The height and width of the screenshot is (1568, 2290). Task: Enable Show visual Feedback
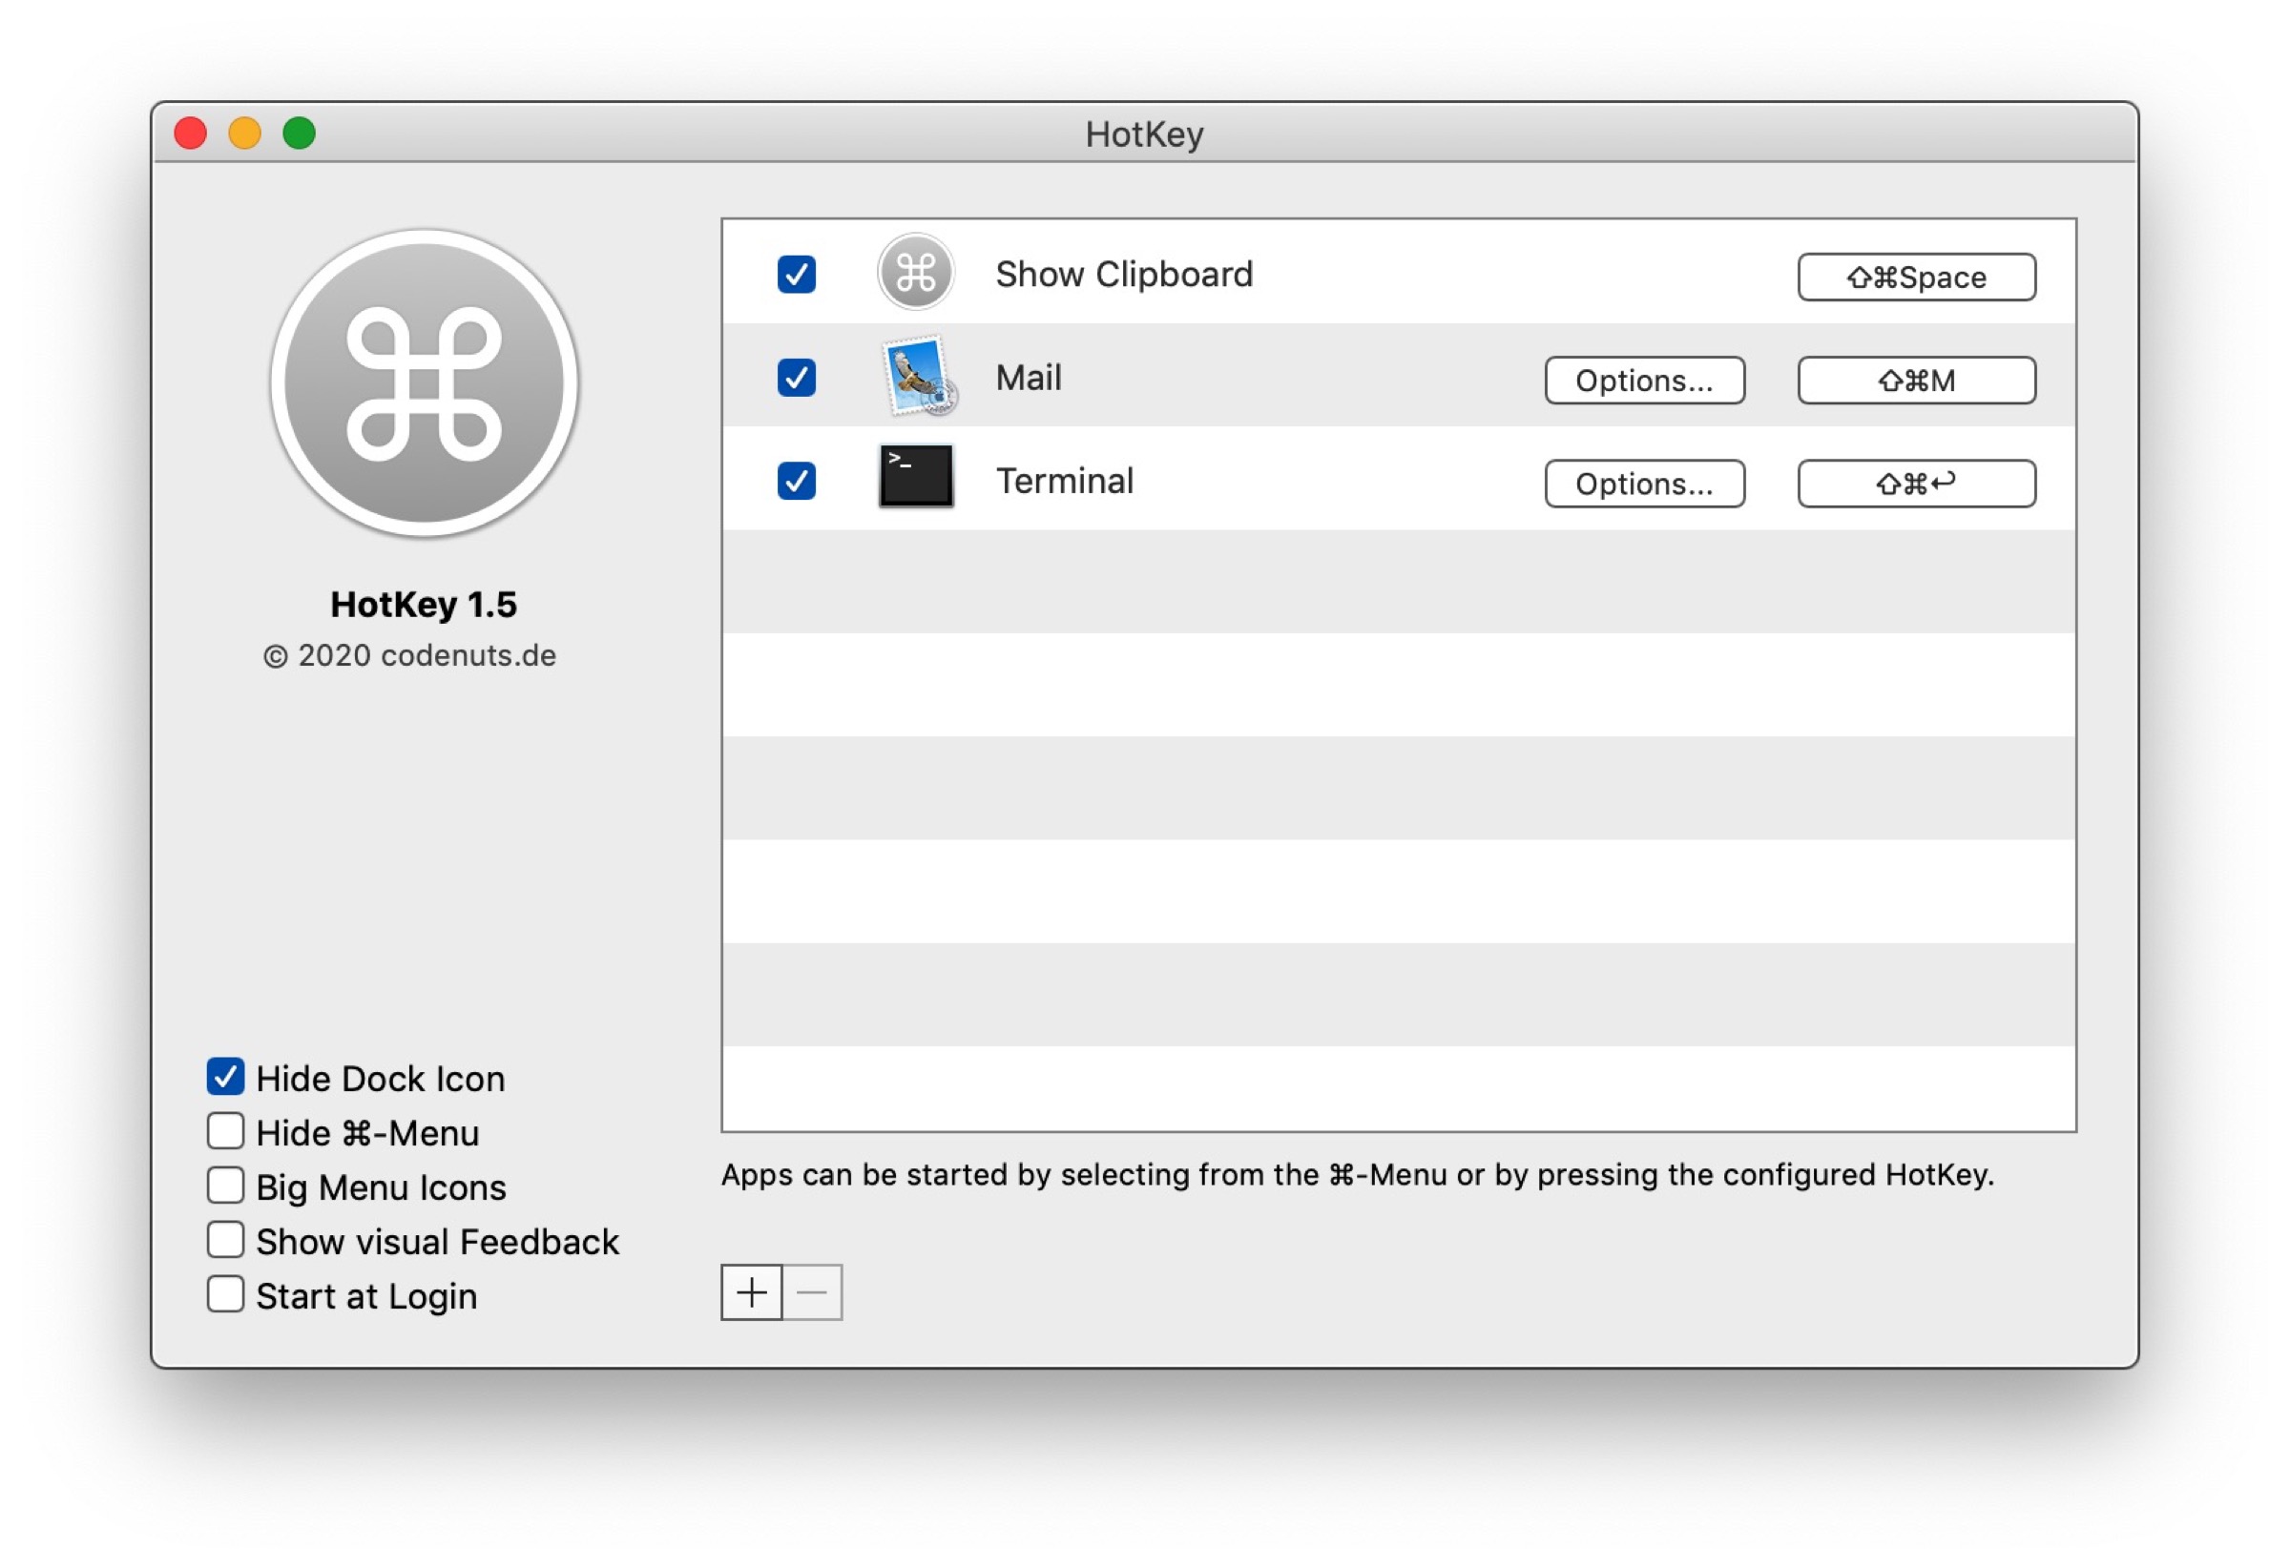pyautogui.click(x=225, y=1240)
